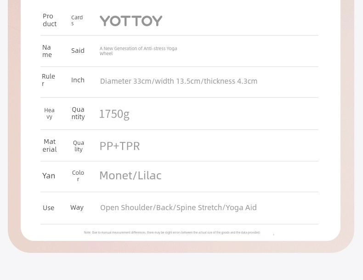Select the Product label cell
Screen dimensions: 363x280
pyautogui.click(x=50, y=20)
